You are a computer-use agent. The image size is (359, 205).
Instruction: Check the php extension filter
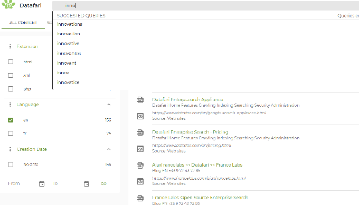click(11, 89)
